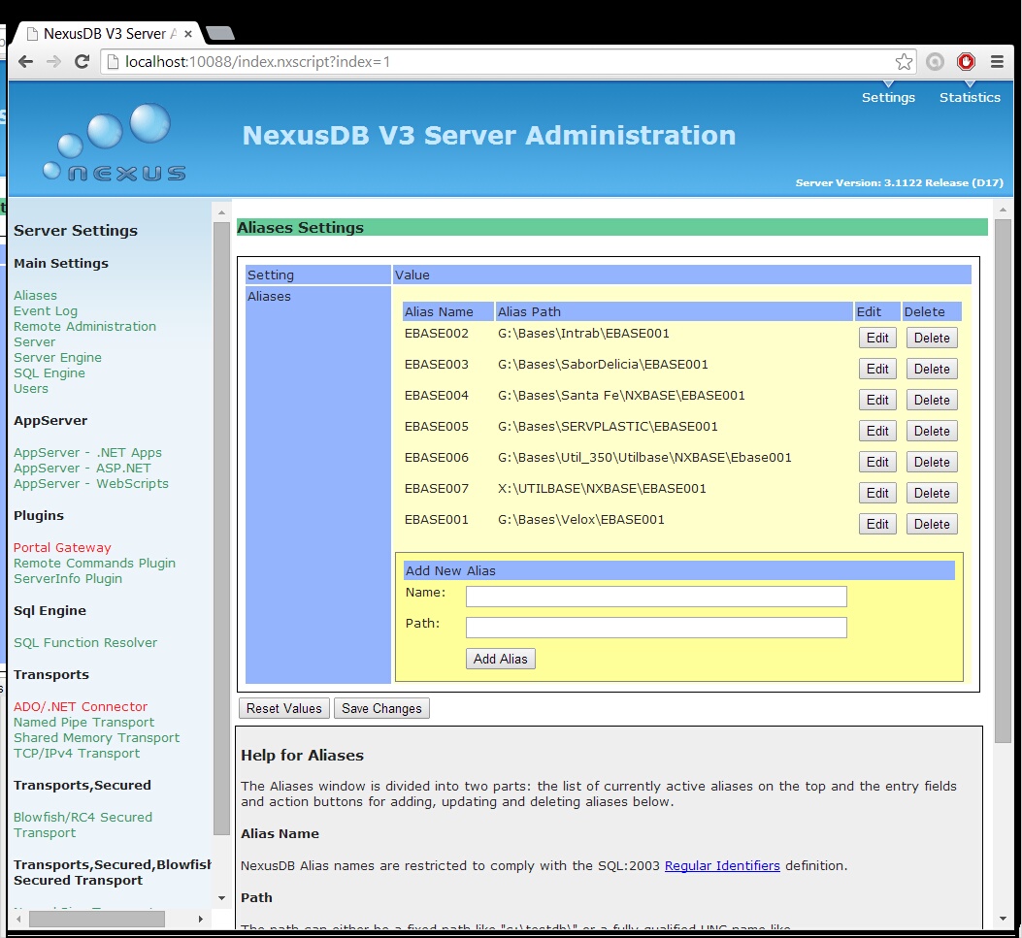
Task: Click the grey circular extension icon
Action: pyautogui.click(x=936, y=62)
